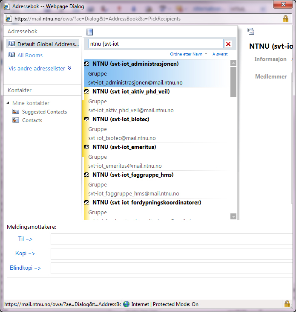Toggle sort order A øverst
The width and height of the screenshot is (296, 312).
click(x=220, y=54)
